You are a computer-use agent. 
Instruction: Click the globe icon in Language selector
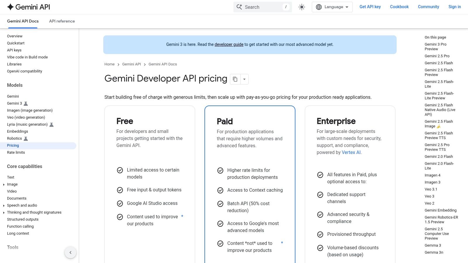point(319,7)
